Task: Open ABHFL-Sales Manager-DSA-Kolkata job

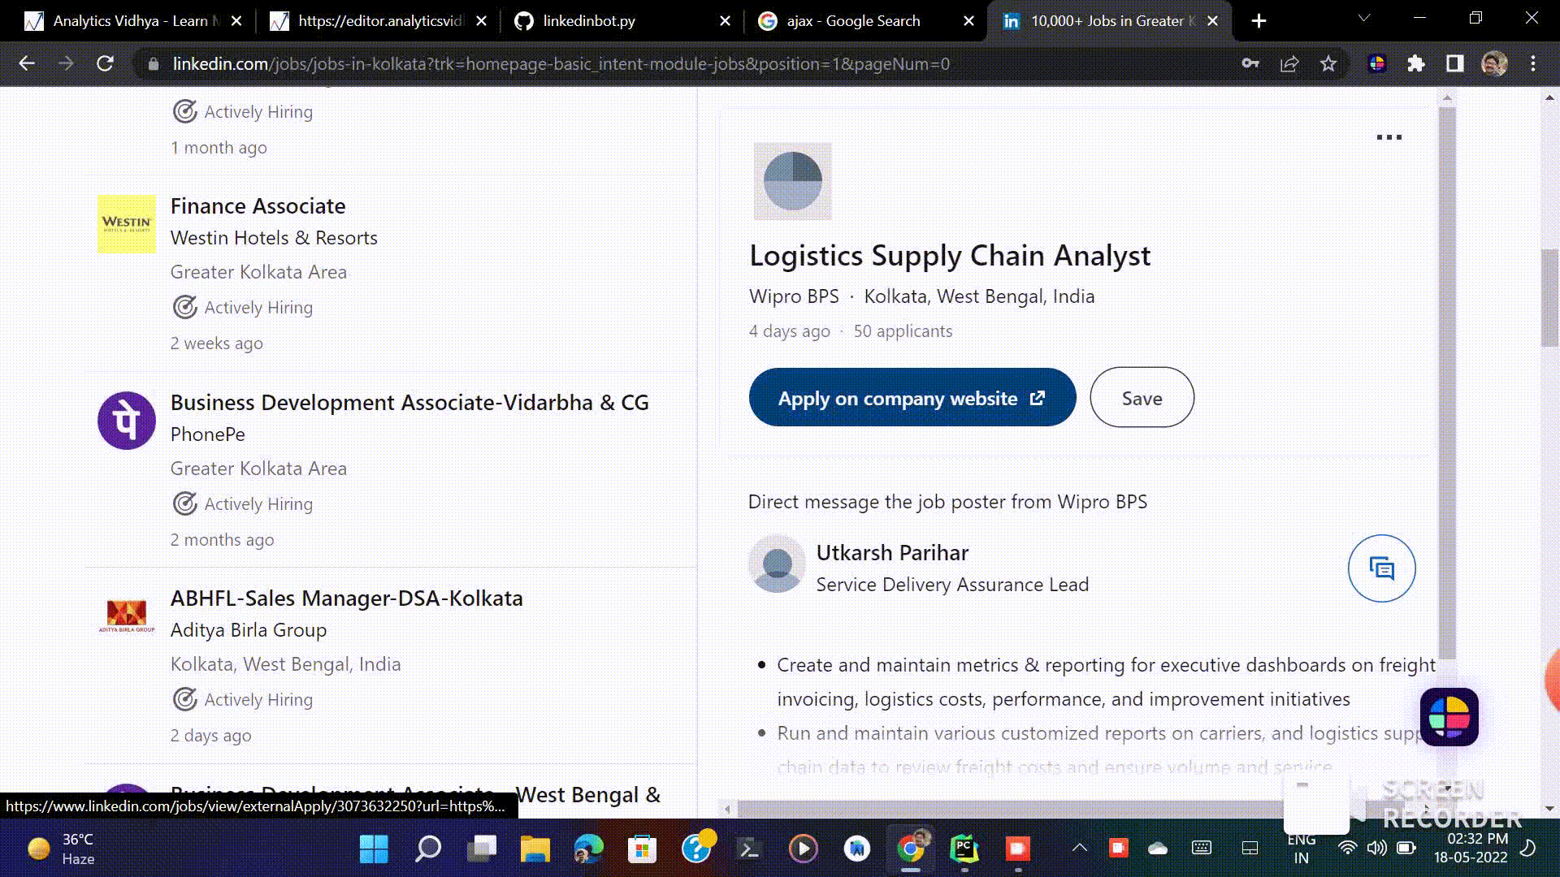Action: (x=346, y=598)
